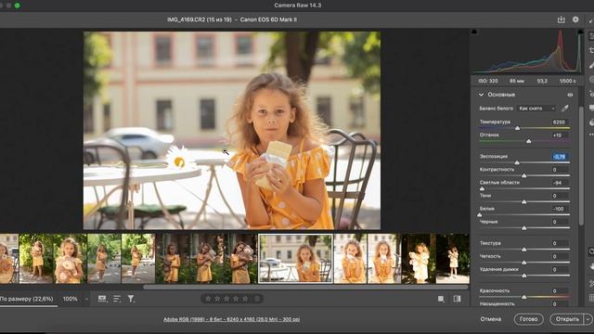Click the ISO 320 readout
The image size is (594, 334).
[x=488, y=81]
